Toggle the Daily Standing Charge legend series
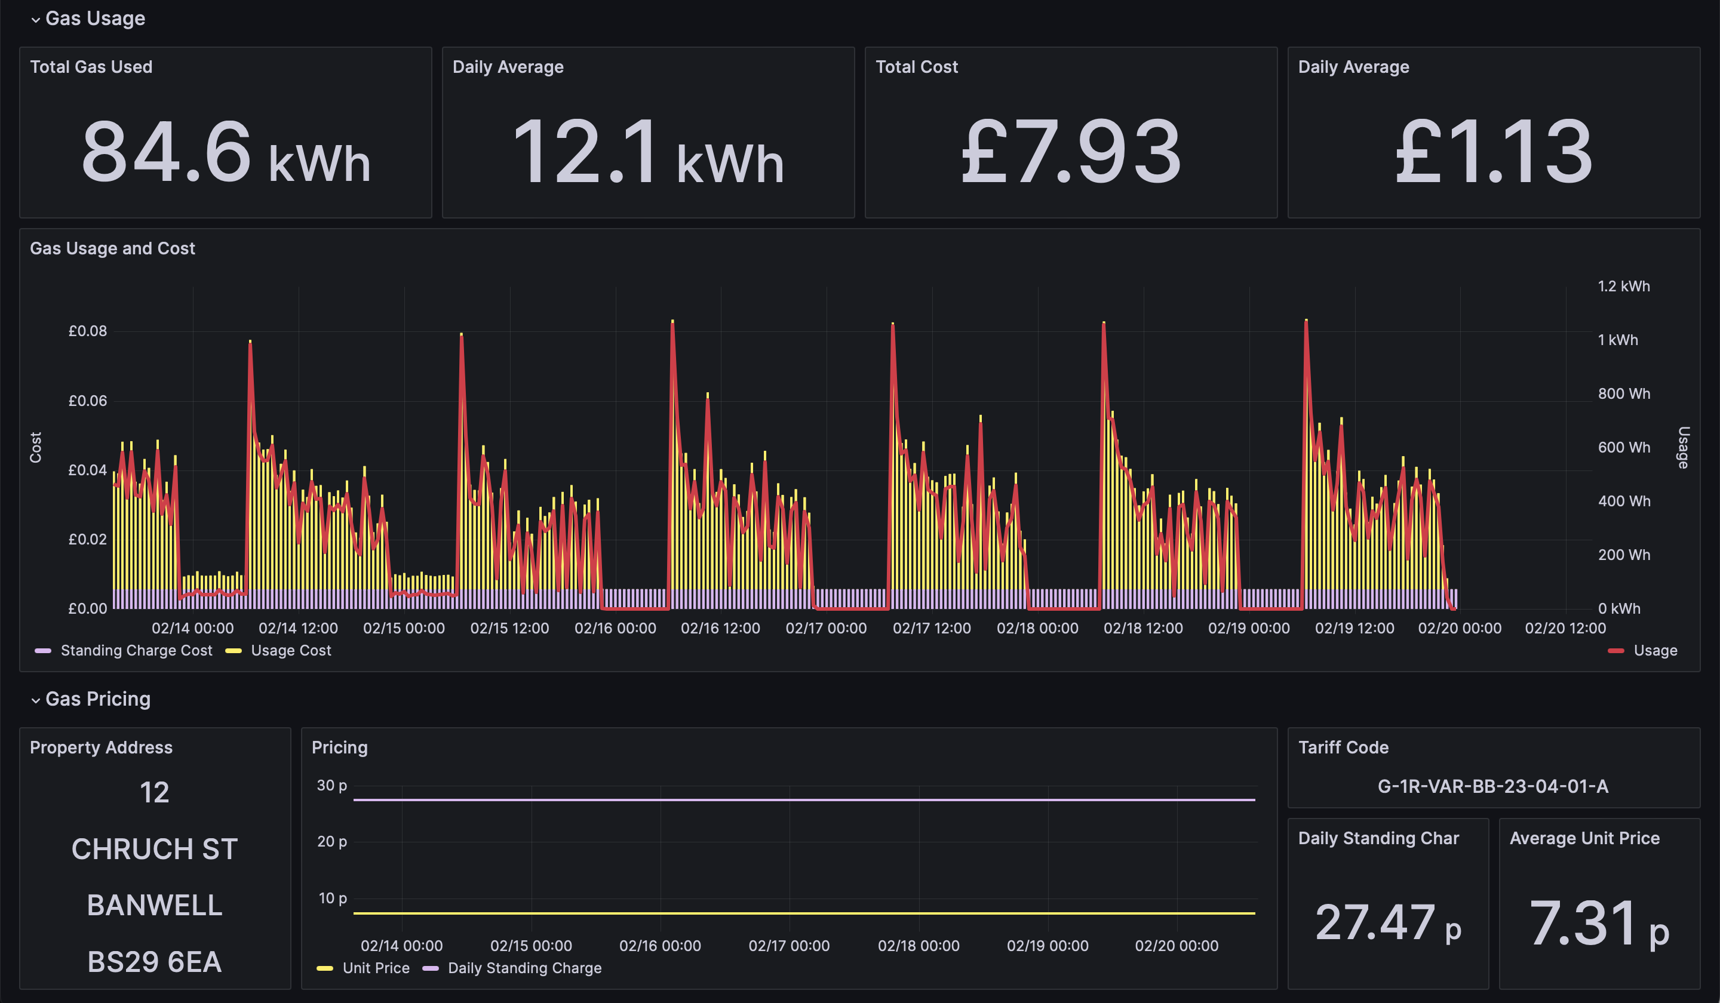 coord(524,968)
